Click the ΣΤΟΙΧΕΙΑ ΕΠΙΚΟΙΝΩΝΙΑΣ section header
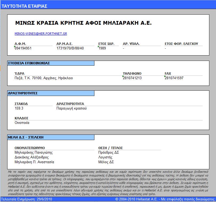Viewport: 216px width, 202px height. [x=51, y=63]
